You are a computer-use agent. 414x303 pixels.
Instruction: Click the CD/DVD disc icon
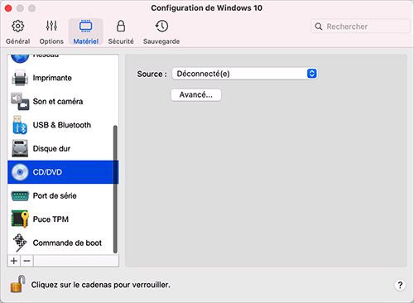click(20, 172)
